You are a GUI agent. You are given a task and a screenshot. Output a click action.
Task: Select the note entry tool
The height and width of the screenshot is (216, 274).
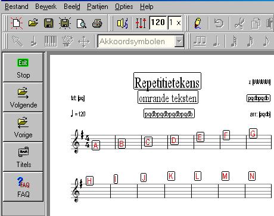pos(34,41)
